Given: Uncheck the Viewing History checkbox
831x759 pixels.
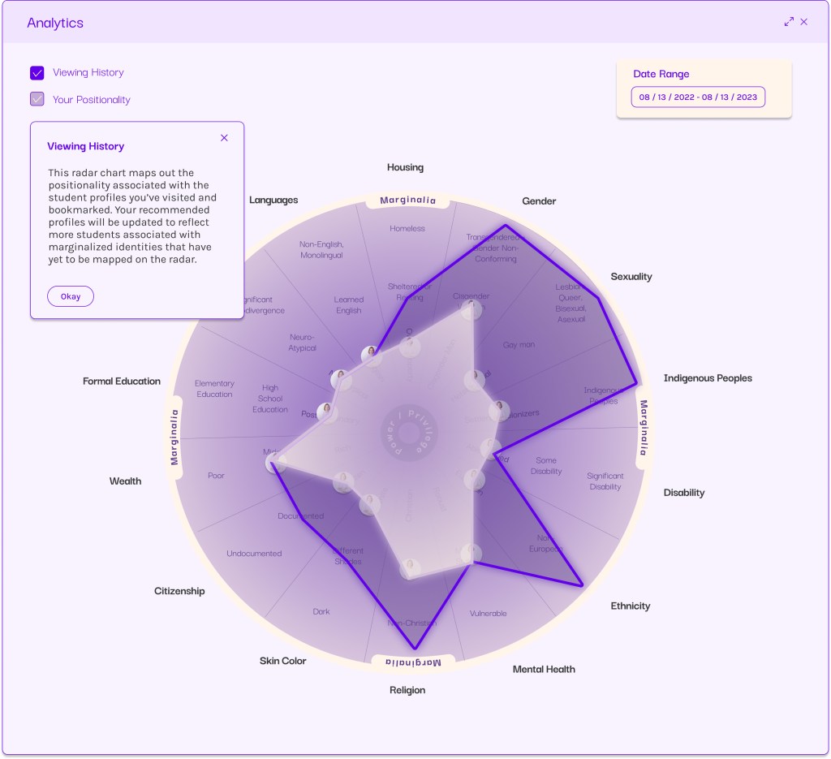Looking at the screenshot, I should point(37,73).
